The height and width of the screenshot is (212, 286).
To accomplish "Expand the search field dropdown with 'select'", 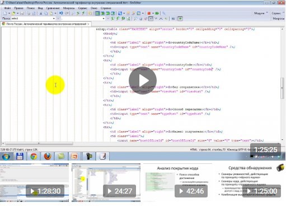I will pos(54,18).
